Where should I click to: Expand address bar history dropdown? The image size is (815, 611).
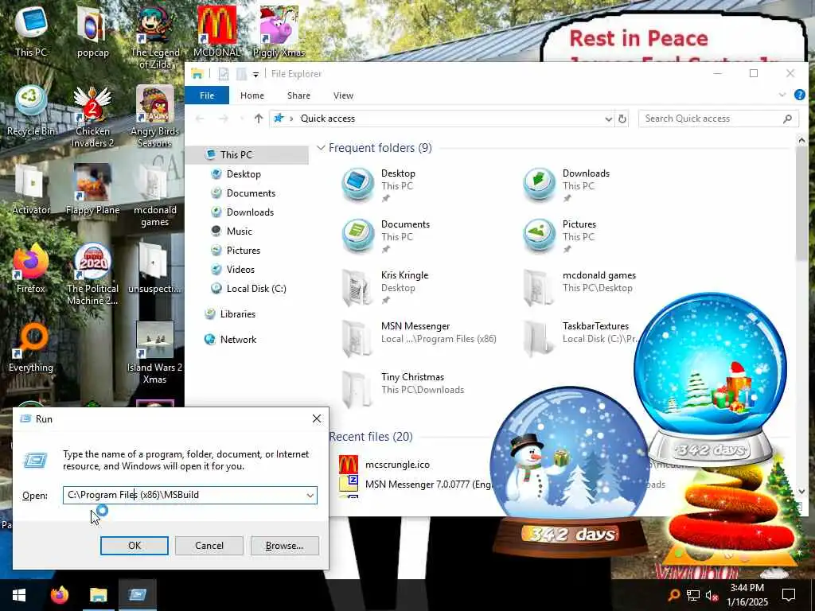pos(608,119)
